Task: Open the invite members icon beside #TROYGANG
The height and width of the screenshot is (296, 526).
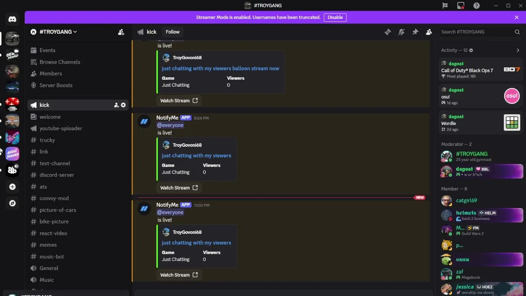Action: pos(121,32)
